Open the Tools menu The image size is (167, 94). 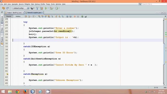pos(53,4)
